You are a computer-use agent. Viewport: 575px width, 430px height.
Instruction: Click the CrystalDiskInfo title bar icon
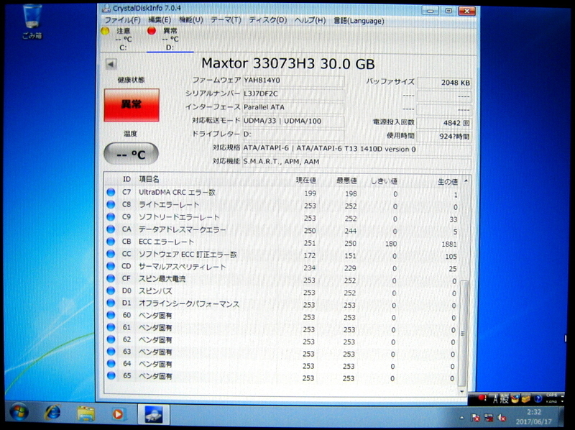coord(106,8)
